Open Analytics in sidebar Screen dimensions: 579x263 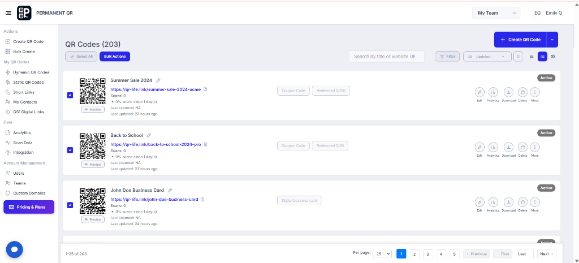pos(18,132)
